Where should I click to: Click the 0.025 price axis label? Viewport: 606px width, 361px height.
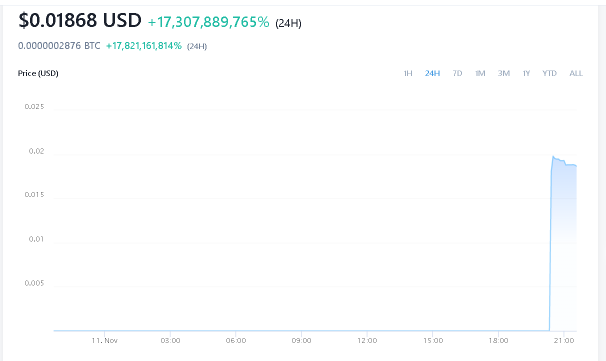34,106
